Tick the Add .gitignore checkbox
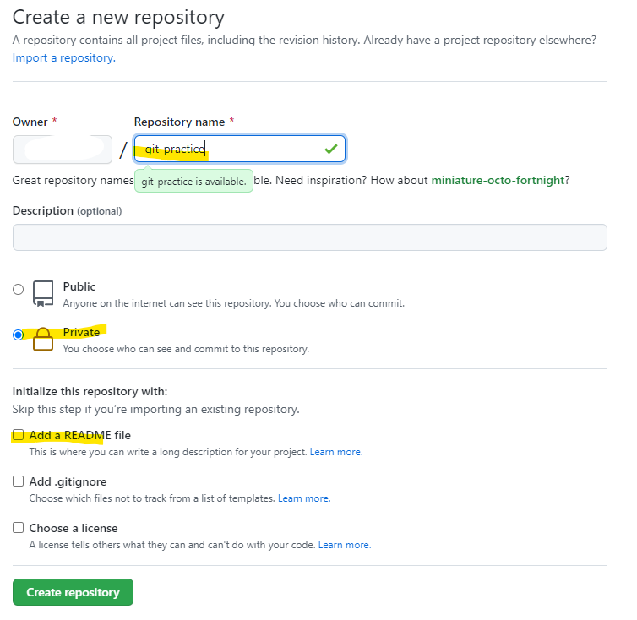The image size is (637, 620). (x=19, y=481)
